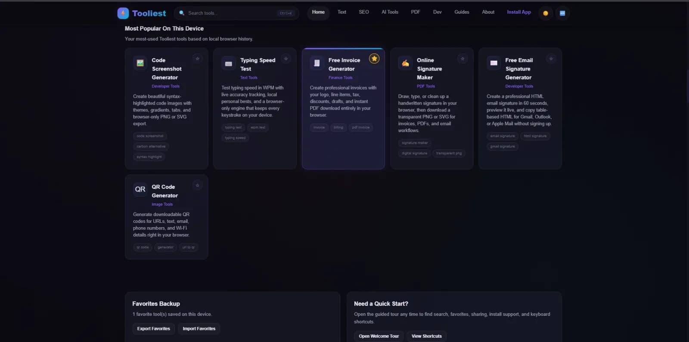Click the 'url to qr' tag
Viewport: 689px width, 342px height.
pyautogui.click(x=189, y=247)
